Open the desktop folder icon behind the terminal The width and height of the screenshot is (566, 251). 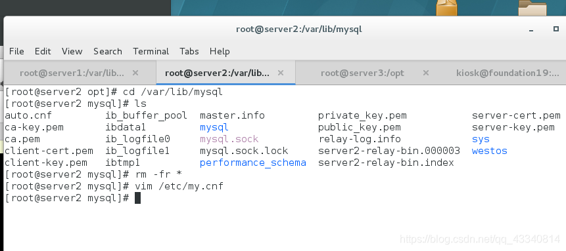[532, 8]
